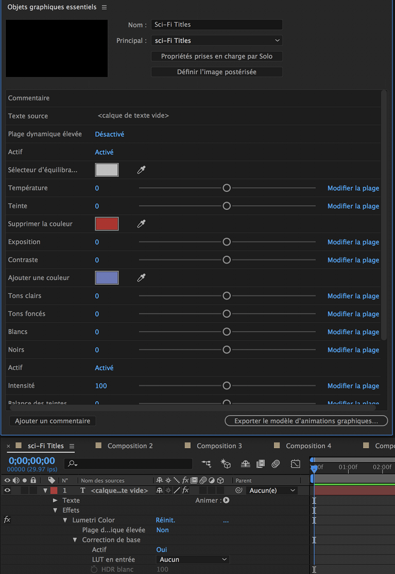
Task: Click the label tag column icon
Action: point(51,480)
